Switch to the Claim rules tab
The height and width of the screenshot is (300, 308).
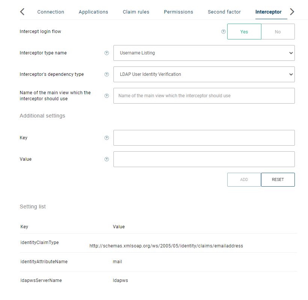pos(136,12)
